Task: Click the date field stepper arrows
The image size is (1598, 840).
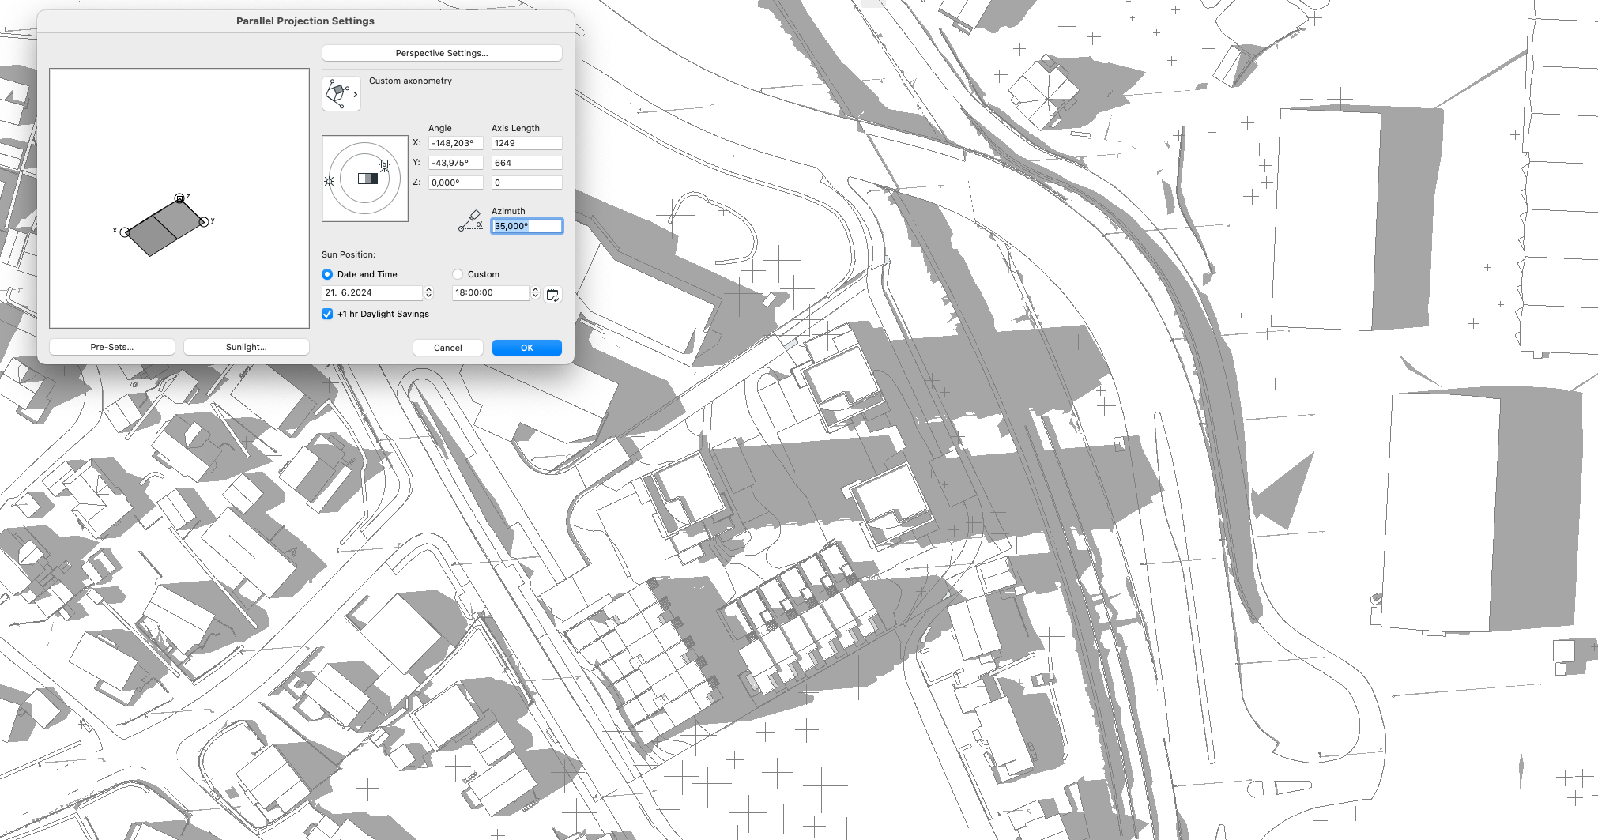Action: 429,292
